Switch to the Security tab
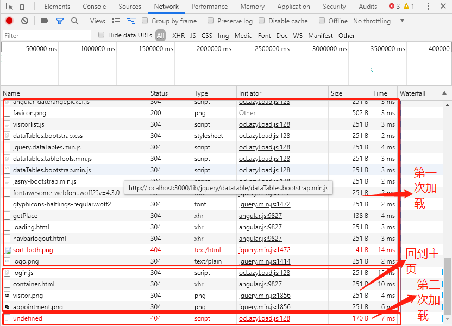The height and width of the screenshot is (326, 452). [334, 7]
